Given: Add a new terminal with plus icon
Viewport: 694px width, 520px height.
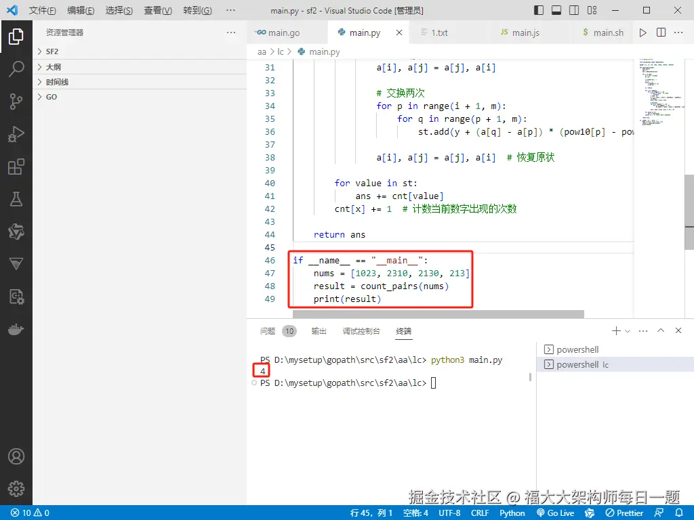Looking at the screenshot, I should pos(615,330).
